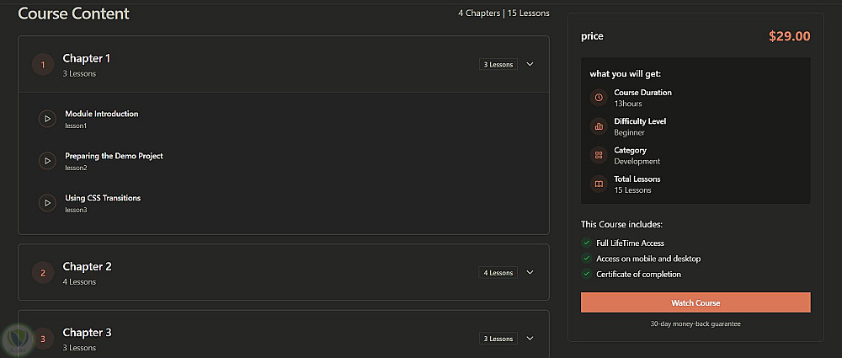
Task: Click the Watch Course button
Action: [x=695, y=302]
